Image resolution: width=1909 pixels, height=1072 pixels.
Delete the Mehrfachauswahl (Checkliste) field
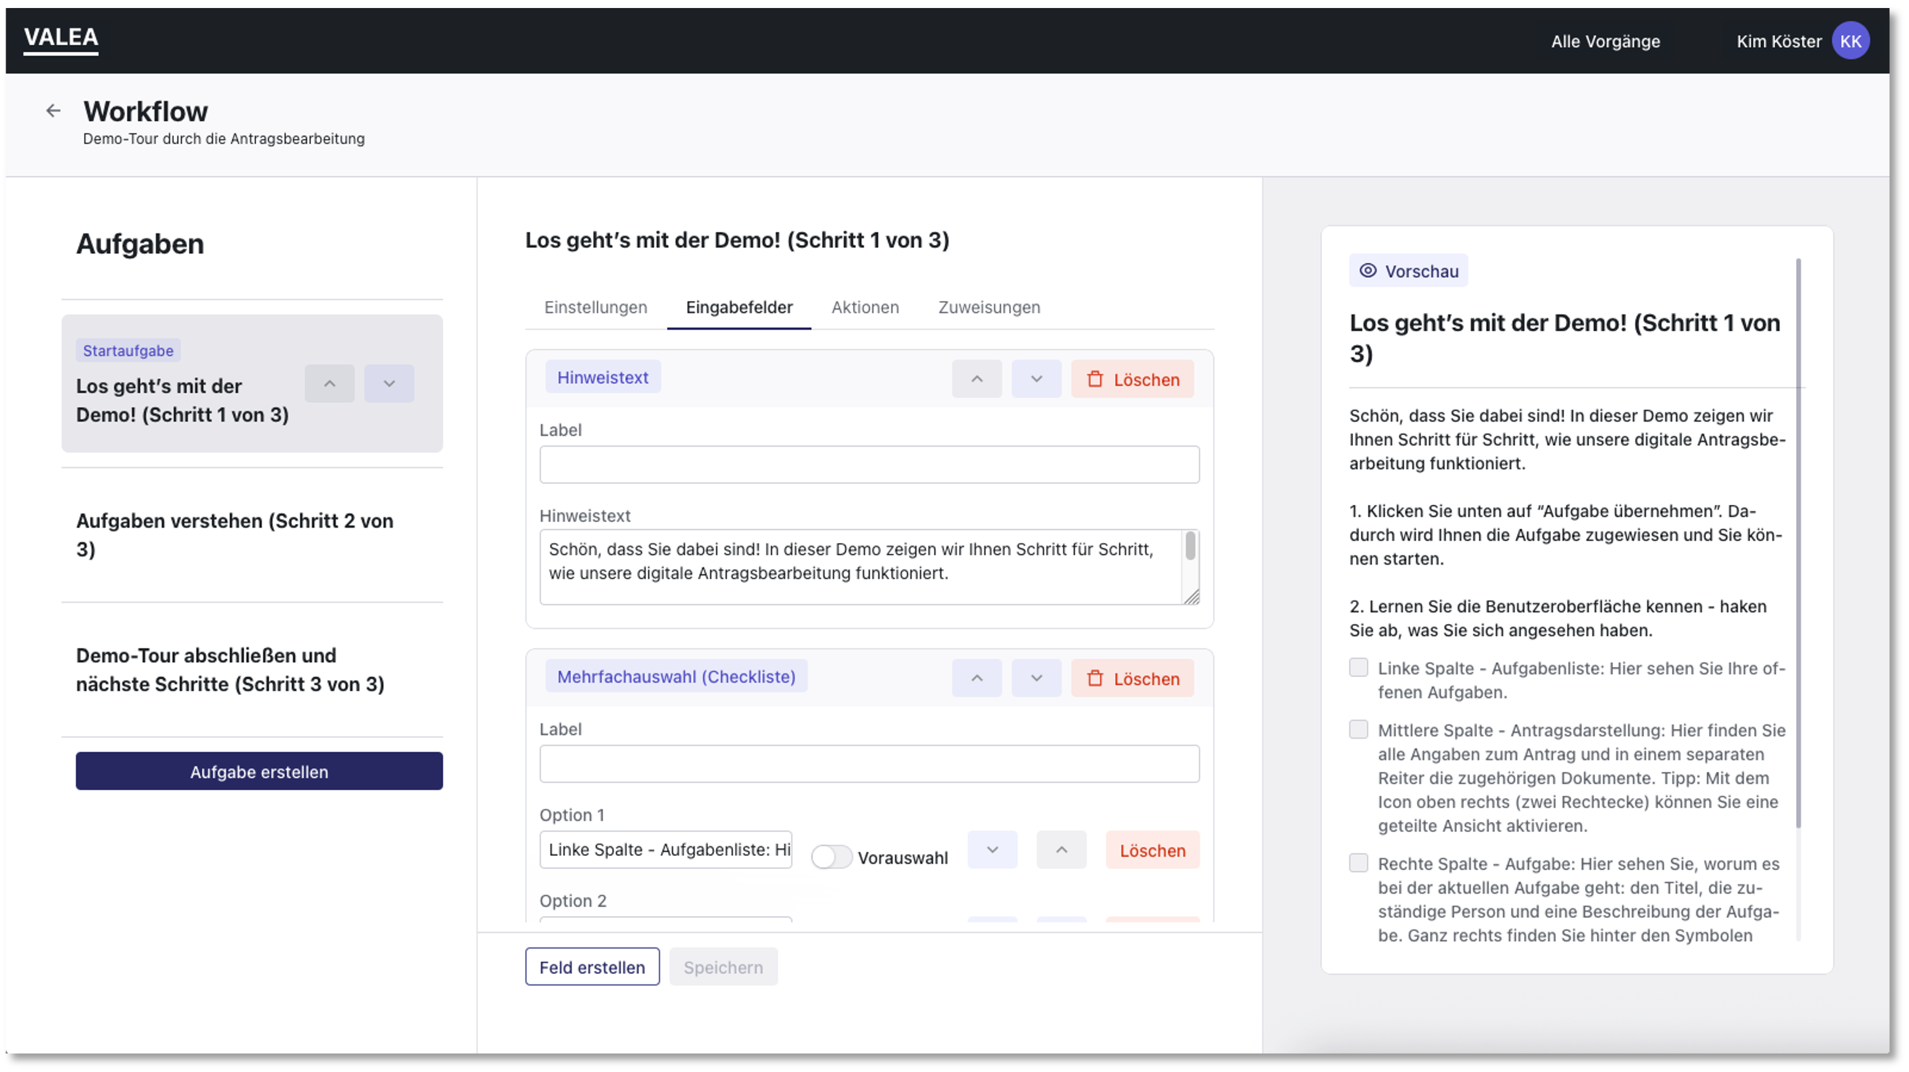1131,679
